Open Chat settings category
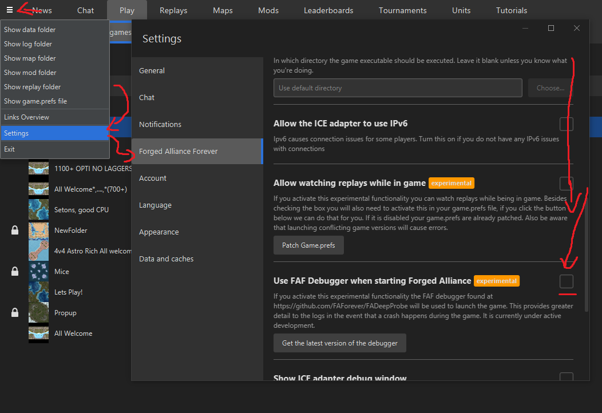602x413 pixels. tap(197, 97)
